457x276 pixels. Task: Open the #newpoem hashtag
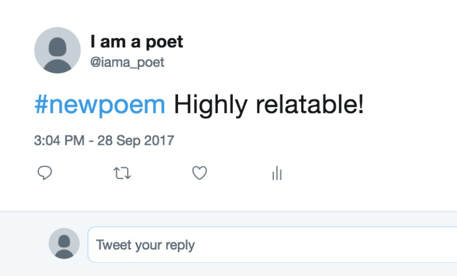[x=100, y=105]
